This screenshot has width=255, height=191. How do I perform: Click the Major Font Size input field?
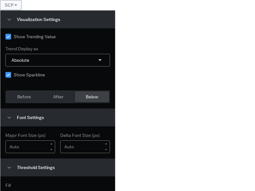[x=27, y=147]
